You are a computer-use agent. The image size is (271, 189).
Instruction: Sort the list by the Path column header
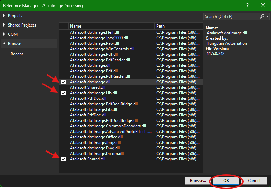178,26
